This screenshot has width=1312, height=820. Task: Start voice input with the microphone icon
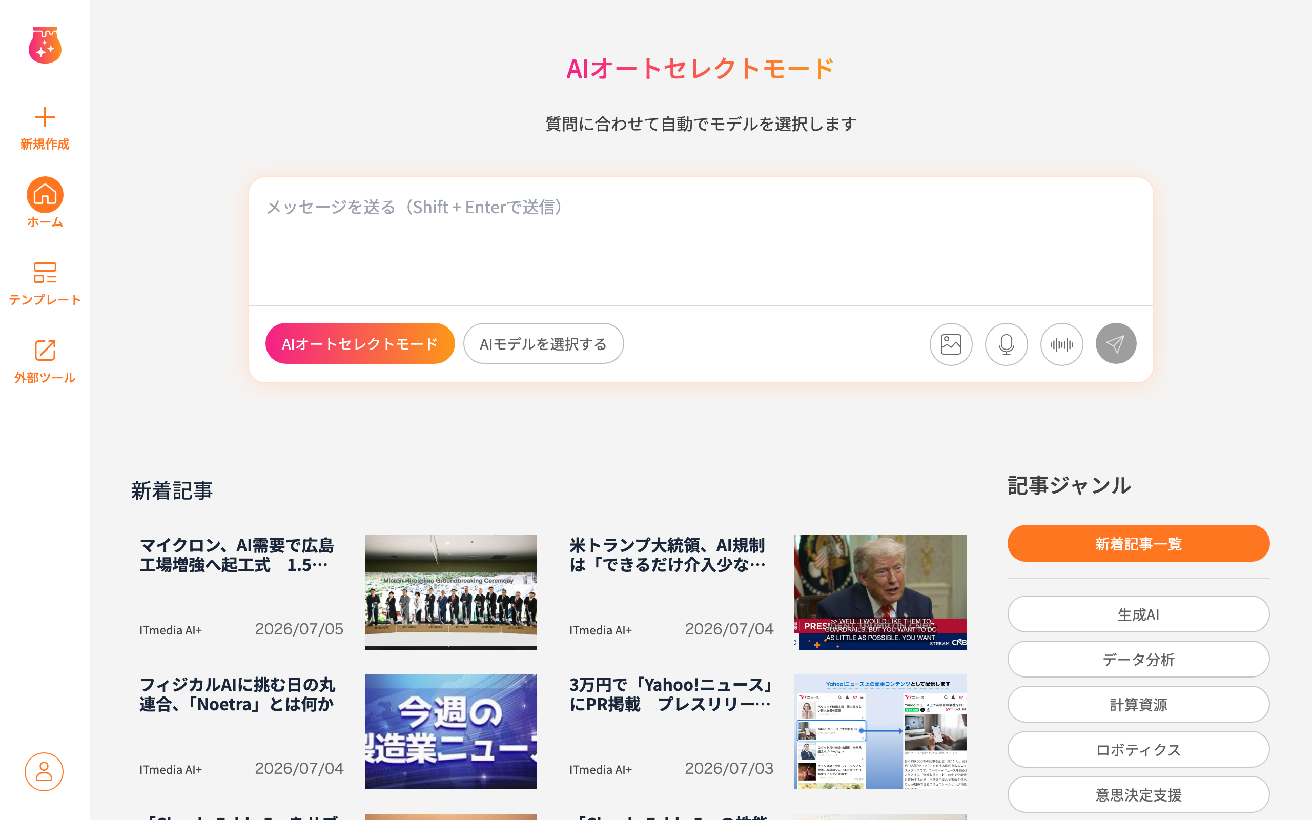coord(1006,344)
